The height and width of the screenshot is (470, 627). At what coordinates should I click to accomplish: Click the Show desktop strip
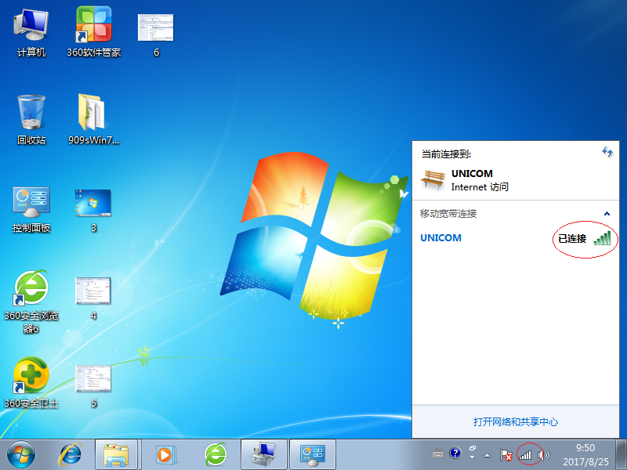pyautogui.click(x=621, y=455)
